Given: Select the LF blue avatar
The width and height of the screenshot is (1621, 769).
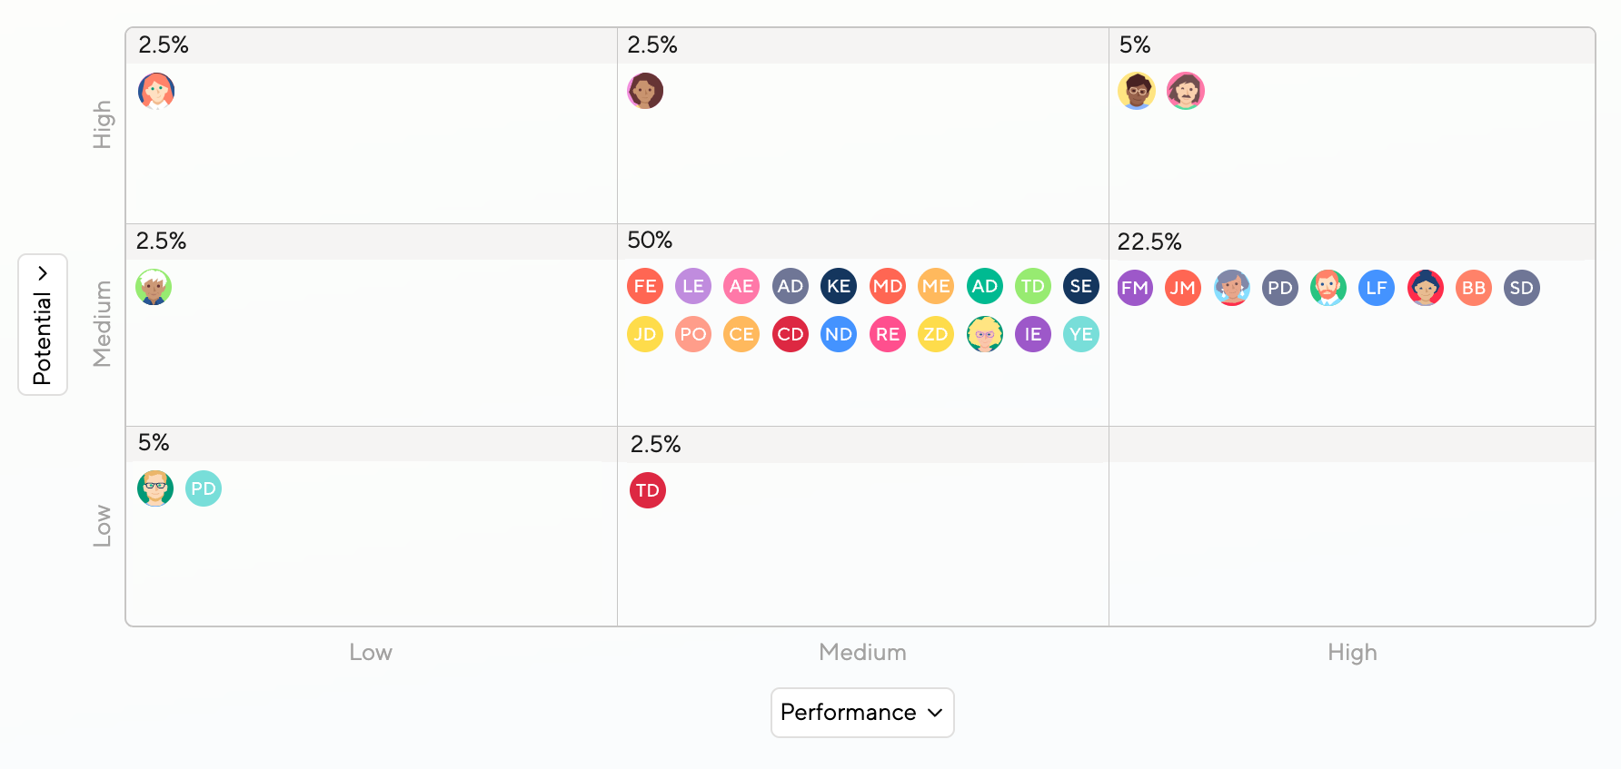Looking at the screenshot, I should [x=1377, y=288].
